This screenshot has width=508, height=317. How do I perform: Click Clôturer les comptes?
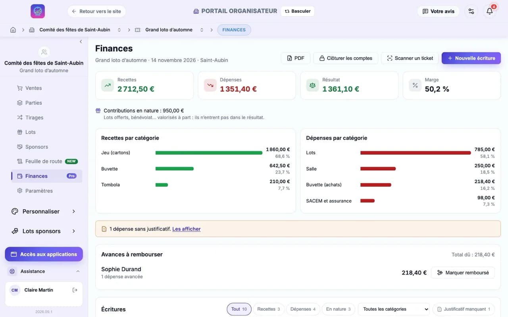click(x=345, y=58)
